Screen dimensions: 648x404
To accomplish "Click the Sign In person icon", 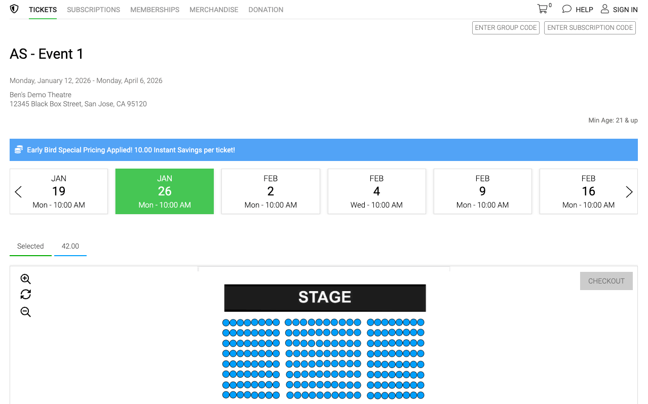I will point(605,9).
